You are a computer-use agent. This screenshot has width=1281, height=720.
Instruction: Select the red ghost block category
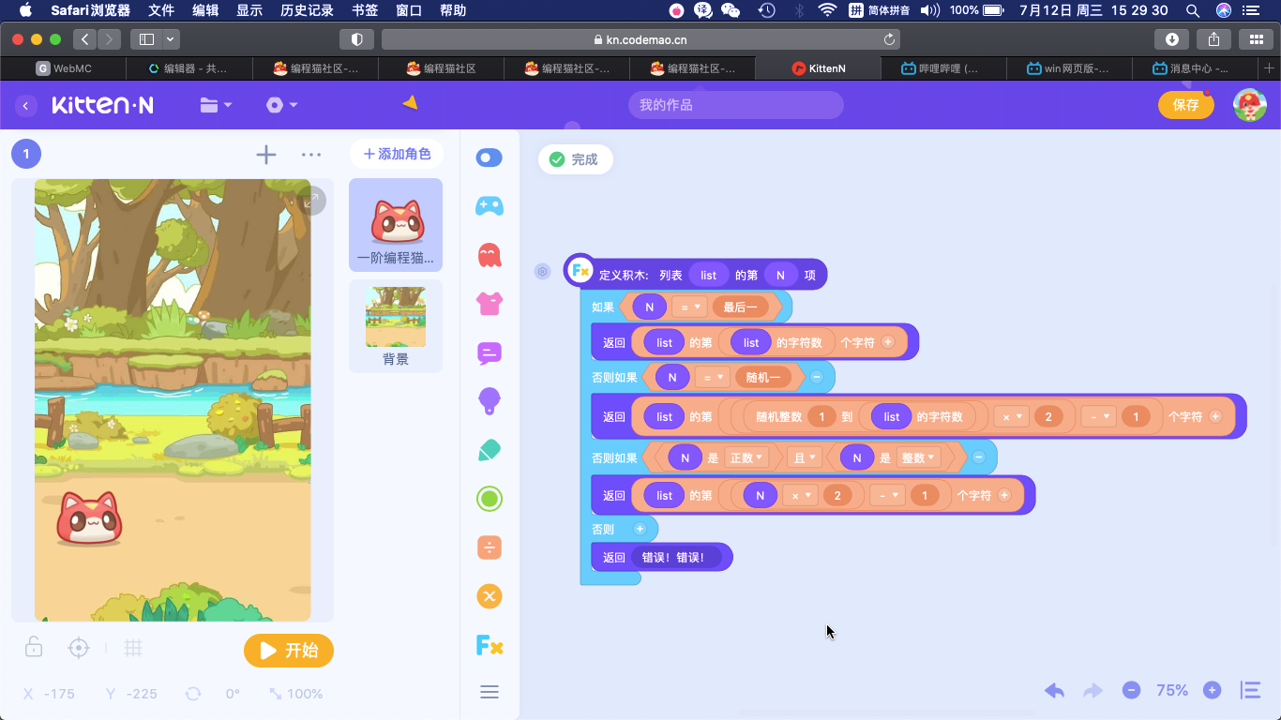tap(490, 255)
